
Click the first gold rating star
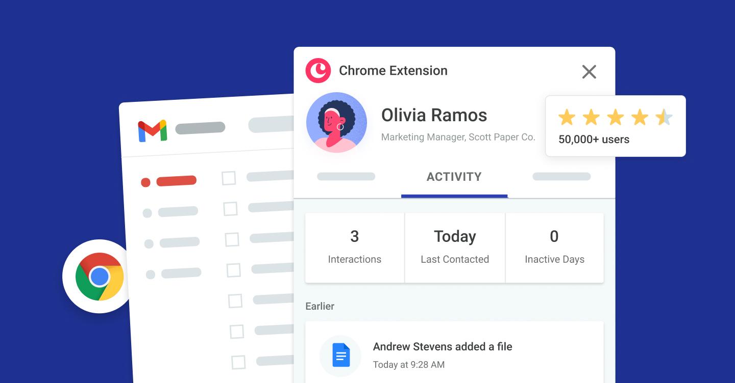(567, 117)
